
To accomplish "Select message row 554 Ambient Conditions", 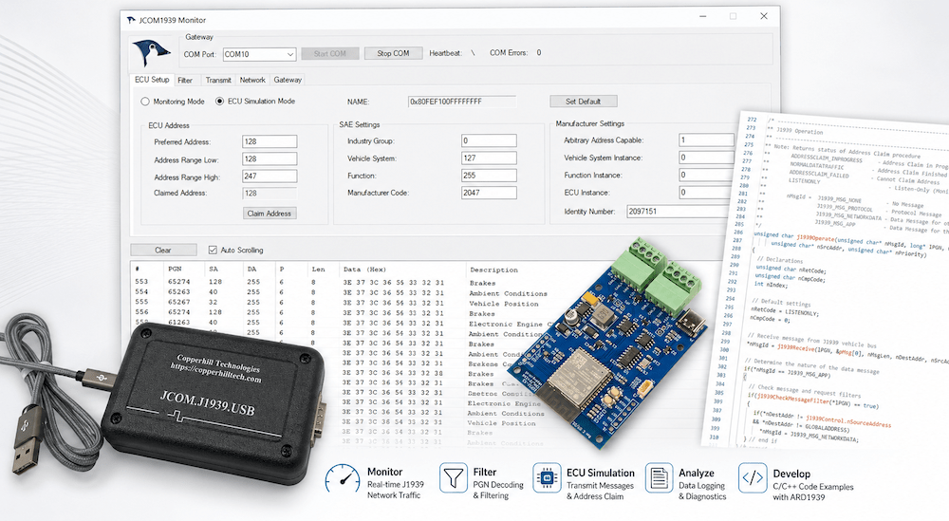I will coord(341,293).
